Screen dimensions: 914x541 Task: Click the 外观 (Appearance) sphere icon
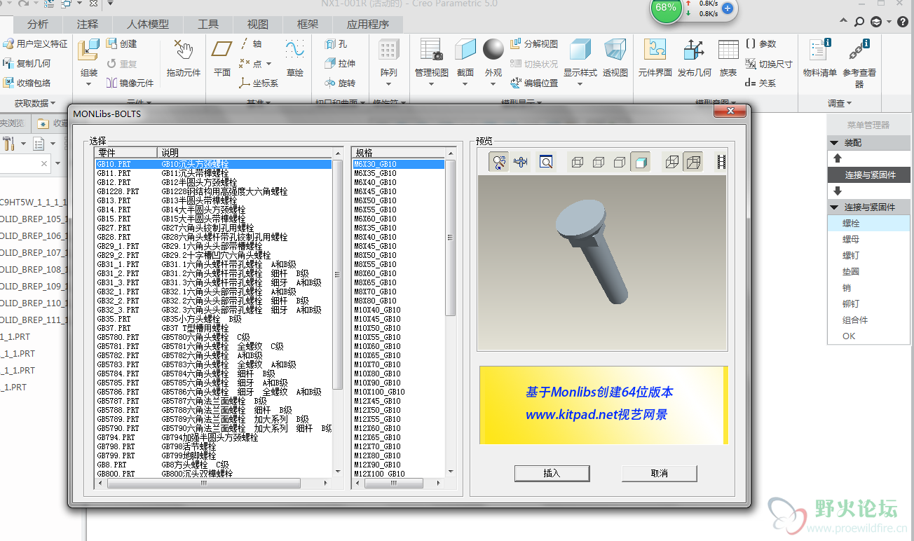[x=493, y=50]
